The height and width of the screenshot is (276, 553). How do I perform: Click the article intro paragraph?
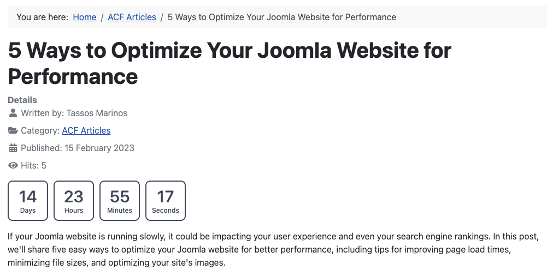click(273, 250)
